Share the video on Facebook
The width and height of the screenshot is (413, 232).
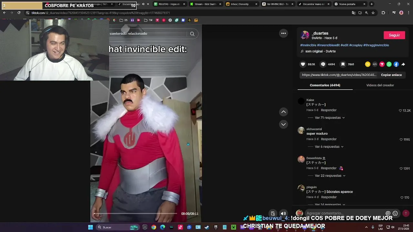pos(396,64)
